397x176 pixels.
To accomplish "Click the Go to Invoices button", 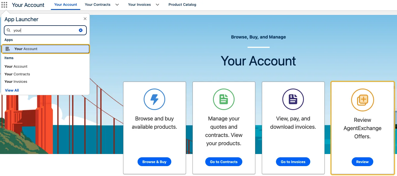I will point(293,162).
